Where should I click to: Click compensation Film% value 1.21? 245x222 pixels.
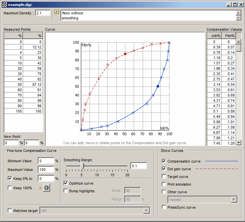click(229, 138)
